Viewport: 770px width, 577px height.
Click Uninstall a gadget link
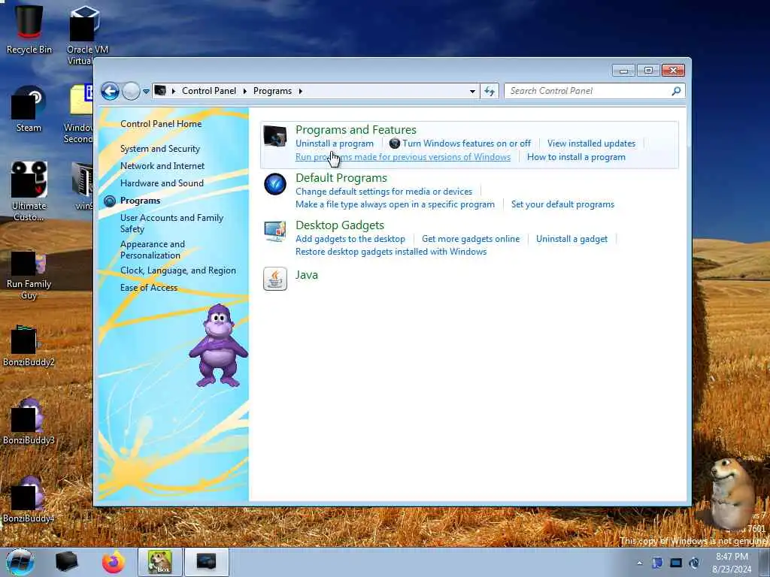pyautogui.click(x=571, y=239)
